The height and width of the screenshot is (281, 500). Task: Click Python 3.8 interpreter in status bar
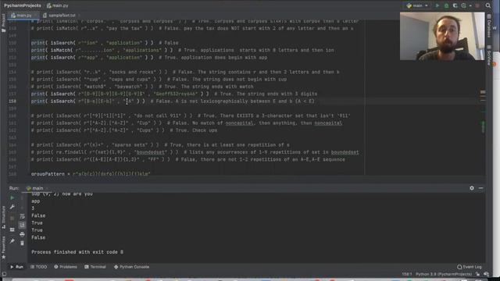444,274
